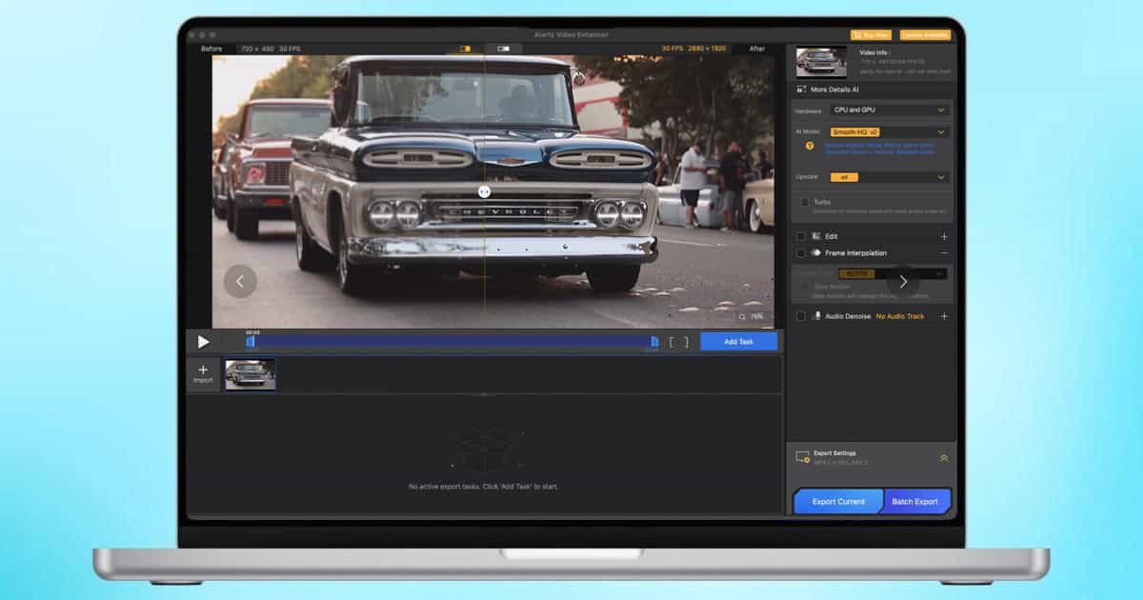The image size is (1143, 600).
Task: Click the compare divider handle on the preview
Action: pyautogui.click(x=484, y=191)
